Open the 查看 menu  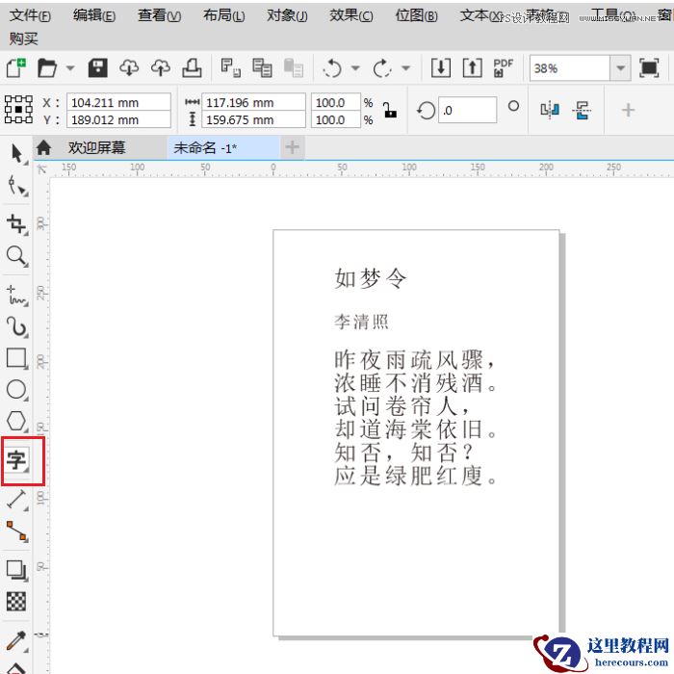[160, 16]
